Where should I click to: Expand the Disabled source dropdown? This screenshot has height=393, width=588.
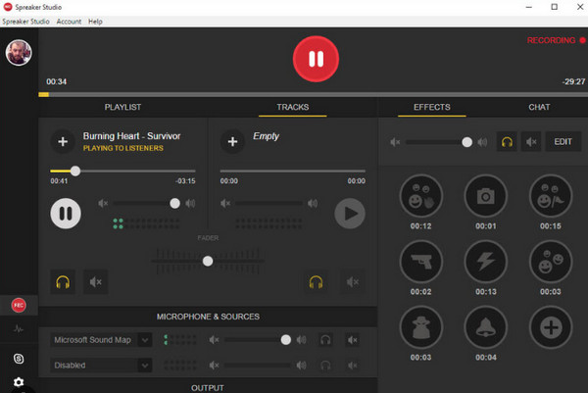pyautogui.click(x=145, y=366)
